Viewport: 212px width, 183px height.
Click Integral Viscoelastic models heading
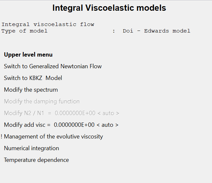point(109,8)
